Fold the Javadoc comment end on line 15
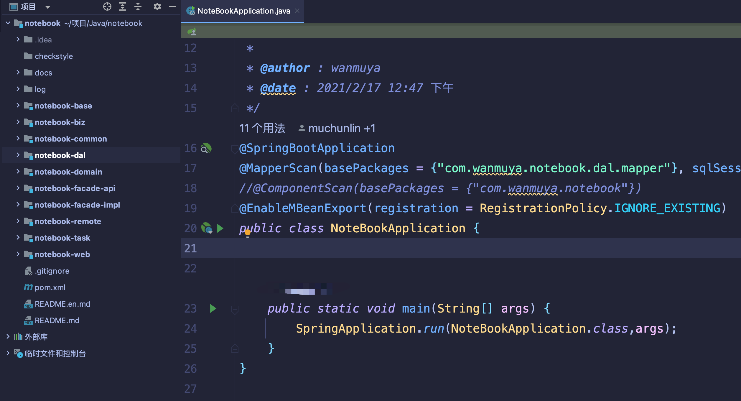 (235, 108)
